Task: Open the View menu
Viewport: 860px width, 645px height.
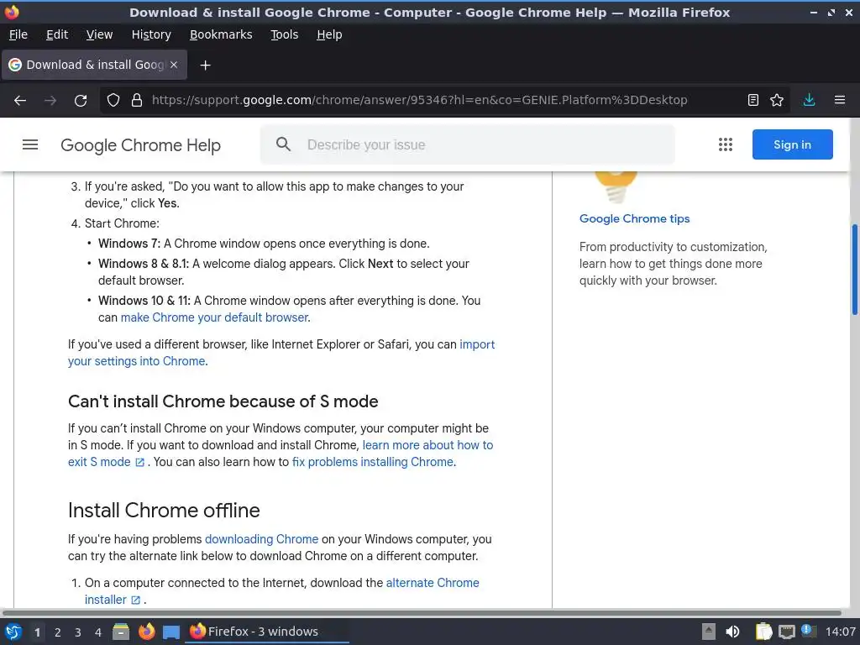Action: tap(99, 34)
